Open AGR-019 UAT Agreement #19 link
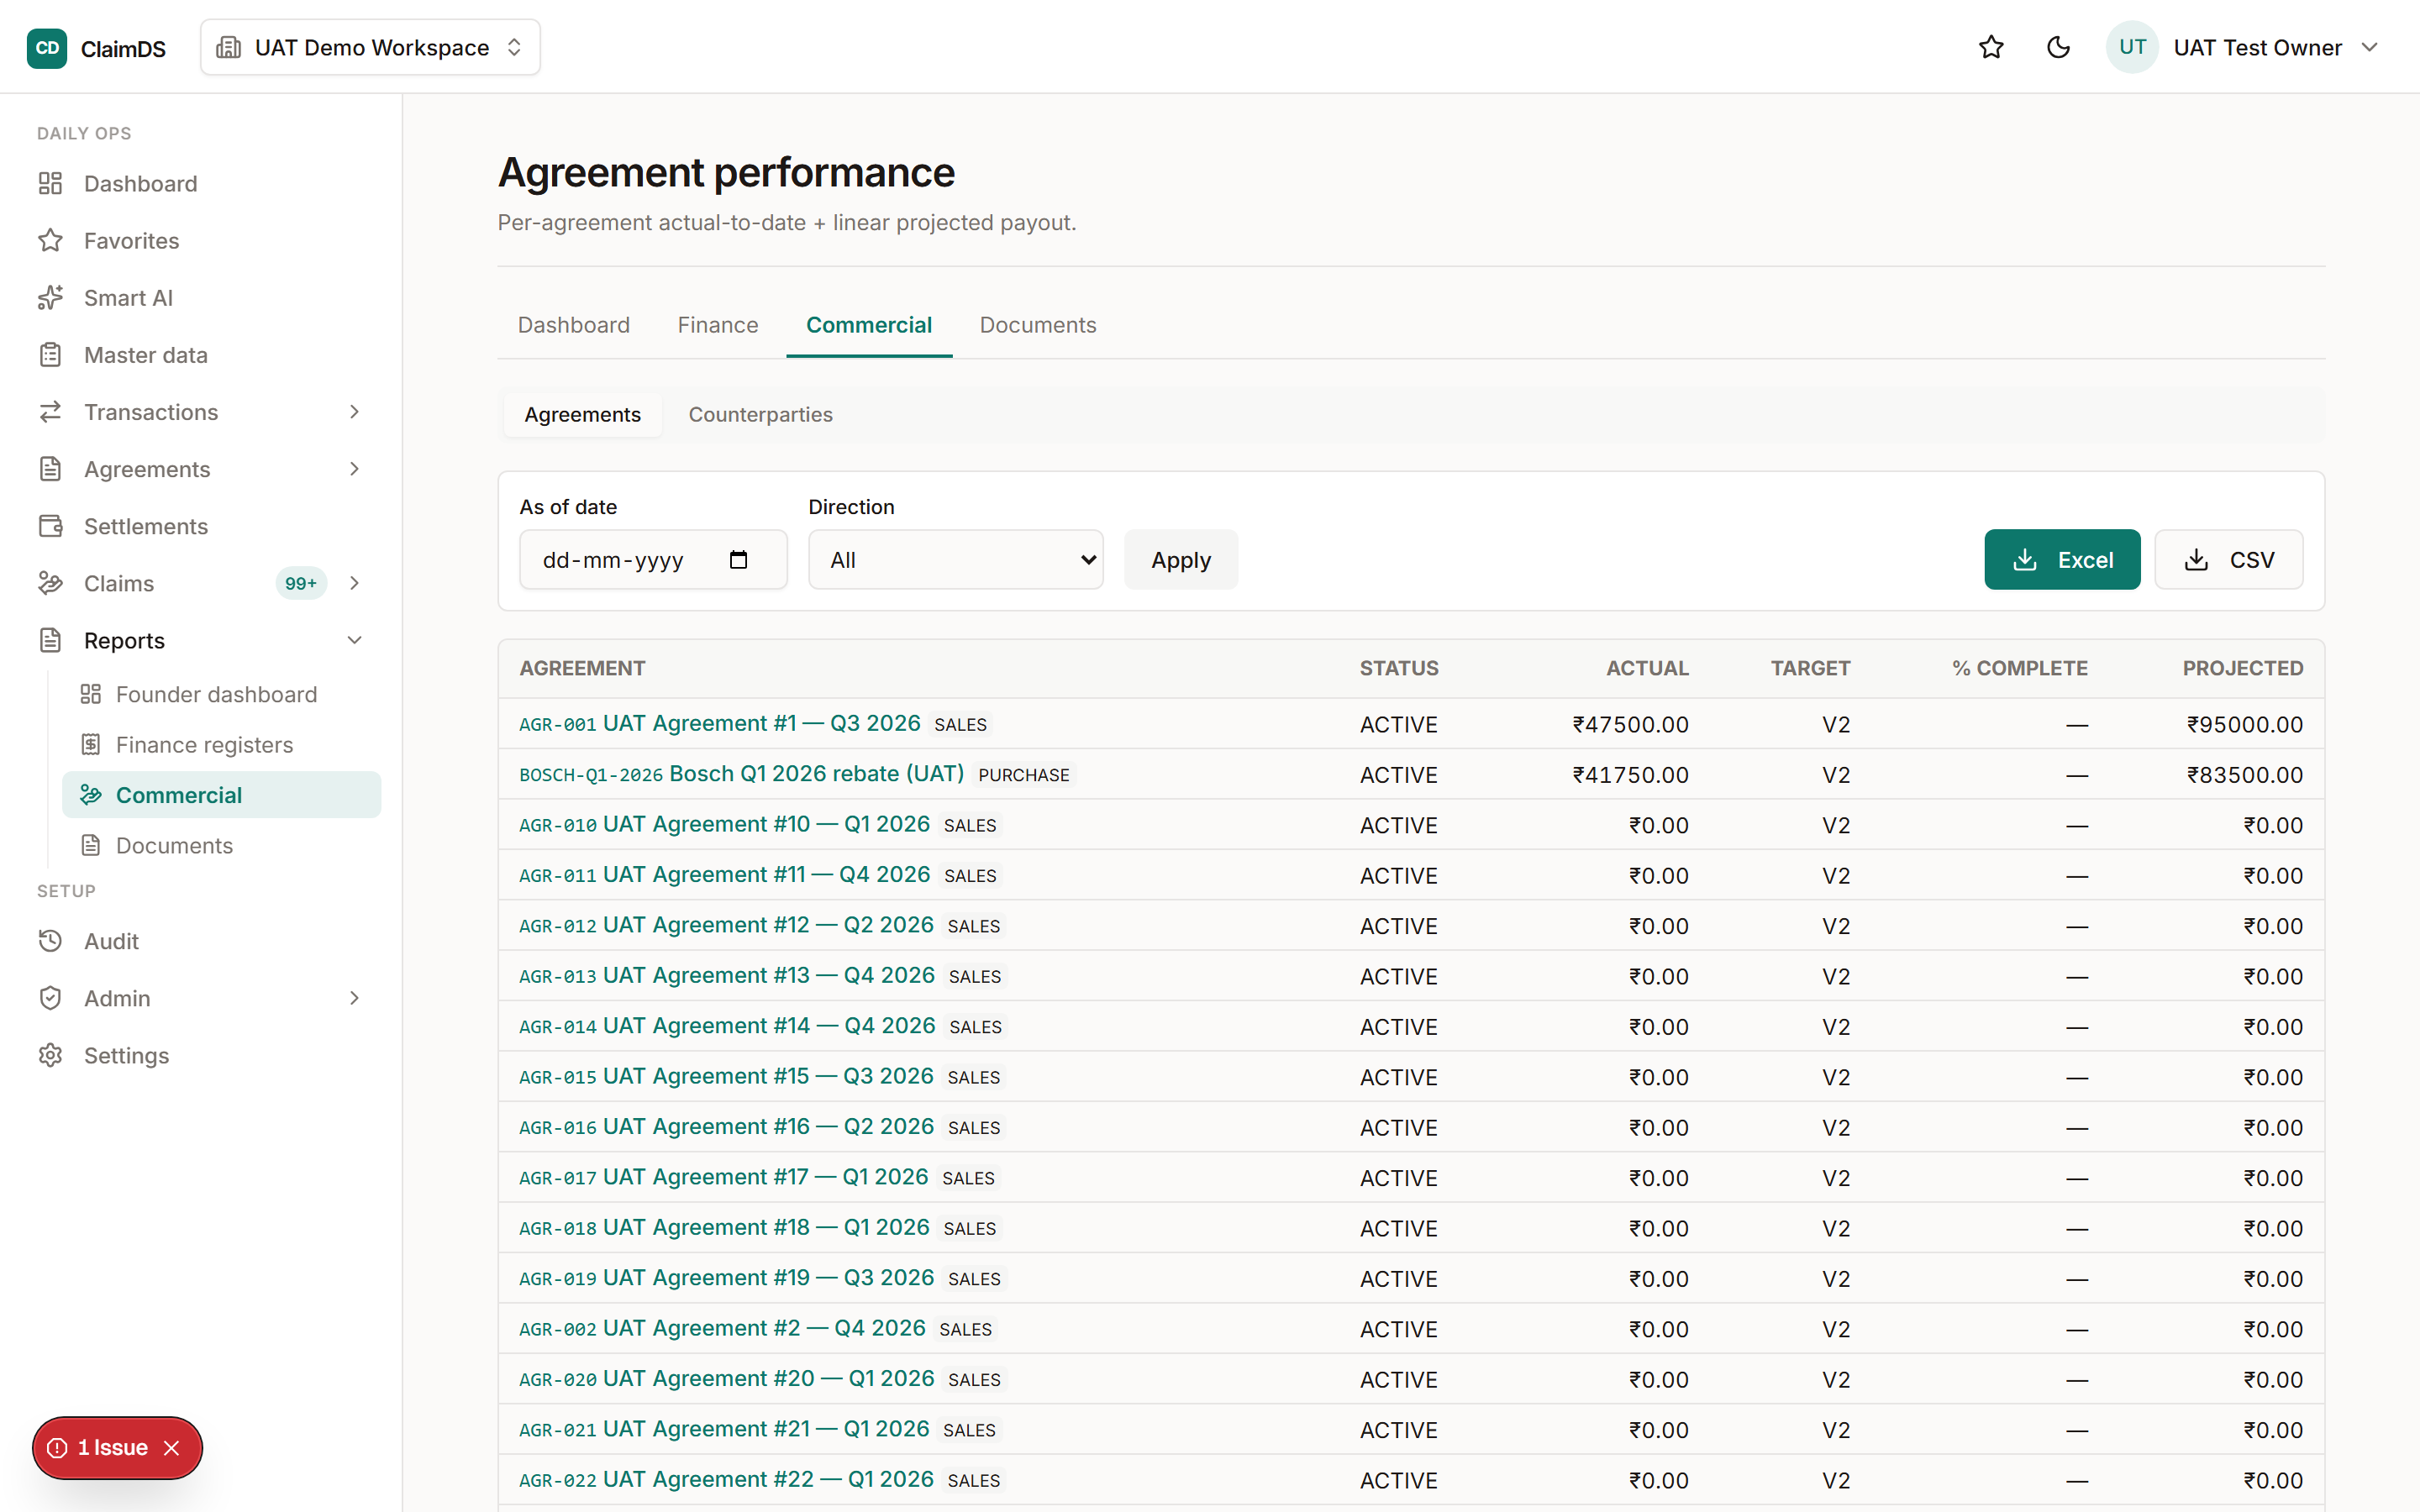Screen dimensions: 2420x1512 point(727,1278)
